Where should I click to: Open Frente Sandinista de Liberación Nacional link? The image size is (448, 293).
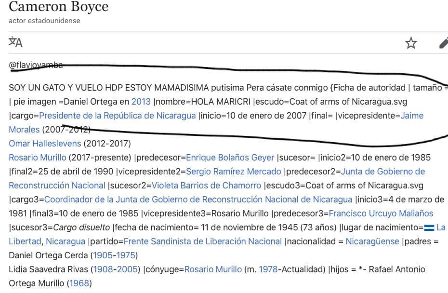[x=203, y=241]
